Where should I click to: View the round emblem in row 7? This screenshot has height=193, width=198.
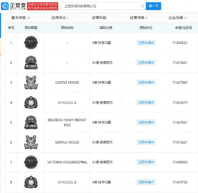[31, 162]
